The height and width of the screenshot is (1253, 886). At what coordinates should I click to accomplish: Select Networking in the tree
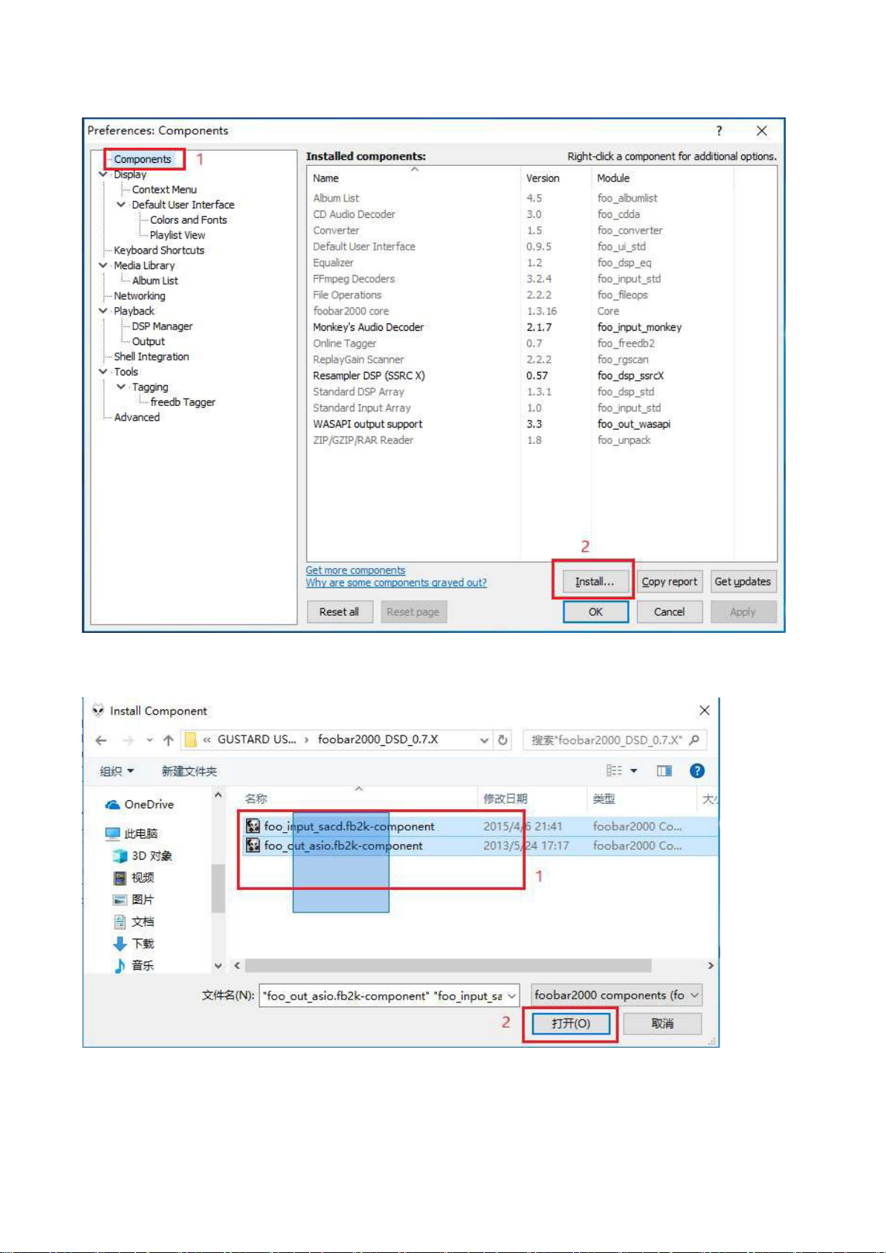tap(140, 296)
